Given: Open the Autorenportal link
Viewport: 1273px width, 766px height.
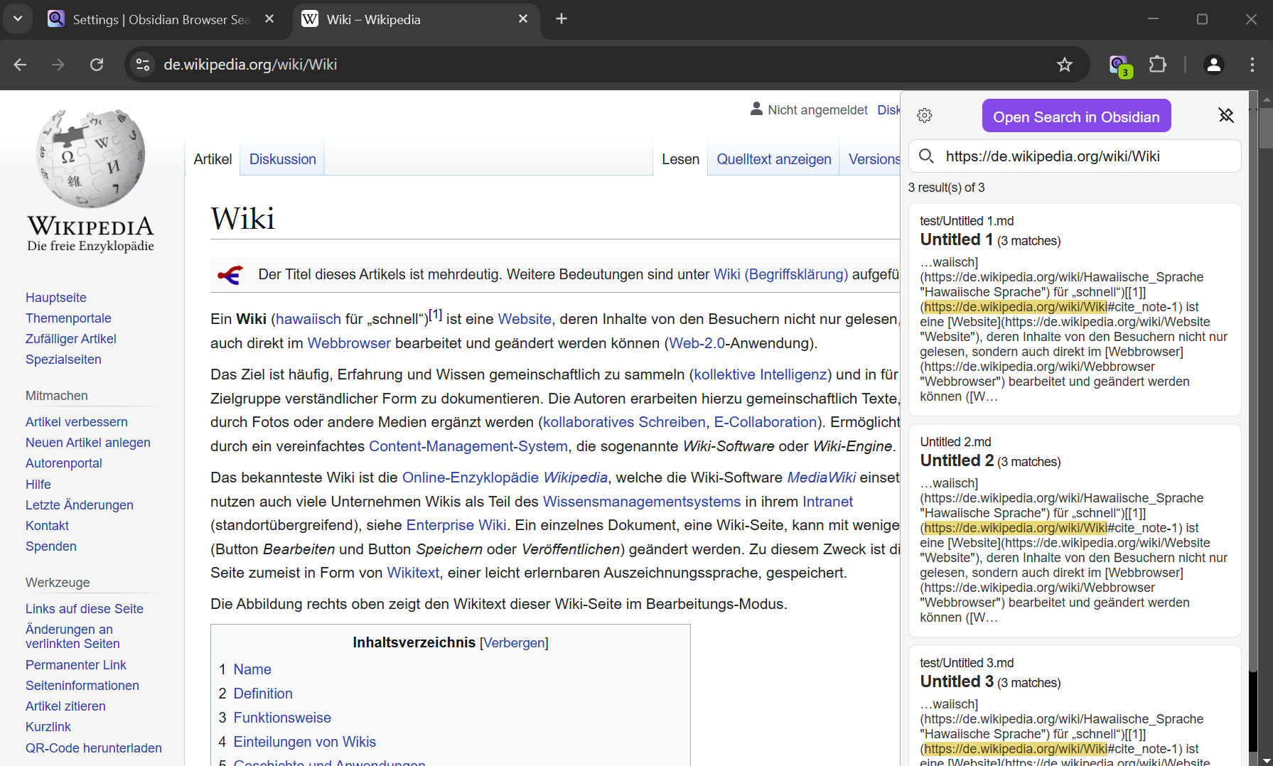Looking at the screenshot, I should click(64, 463).
